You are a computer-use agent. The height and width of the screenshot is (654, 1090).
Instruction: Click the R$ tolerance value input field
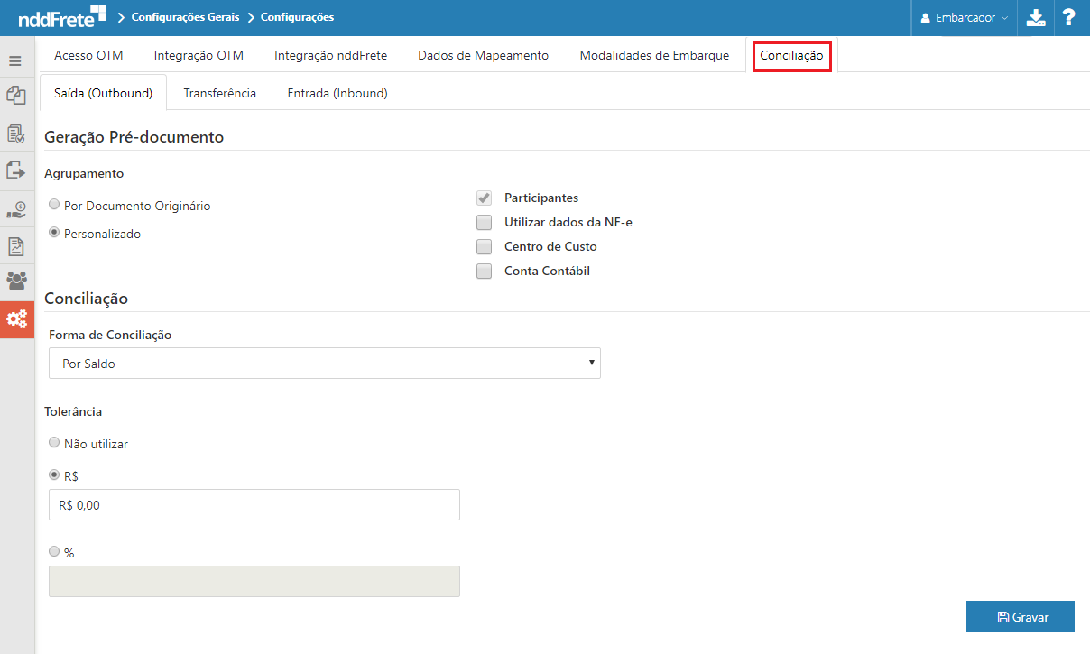254,505
